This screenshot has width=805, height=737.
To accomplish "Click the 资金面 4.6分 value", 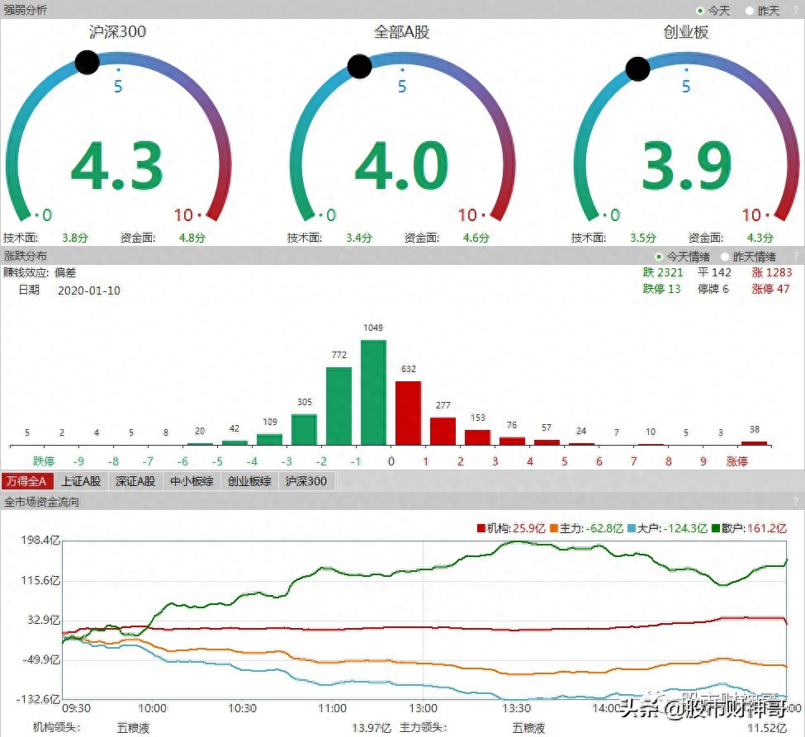I will pos(476,238).
